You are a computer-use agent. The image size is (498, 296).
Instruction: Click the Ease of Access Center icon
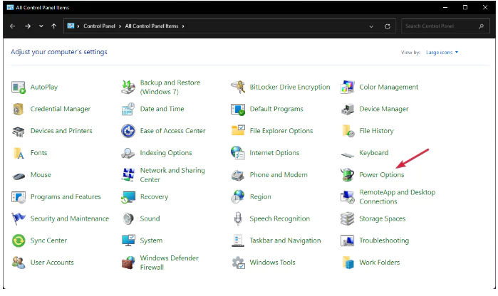pos(128,131)
